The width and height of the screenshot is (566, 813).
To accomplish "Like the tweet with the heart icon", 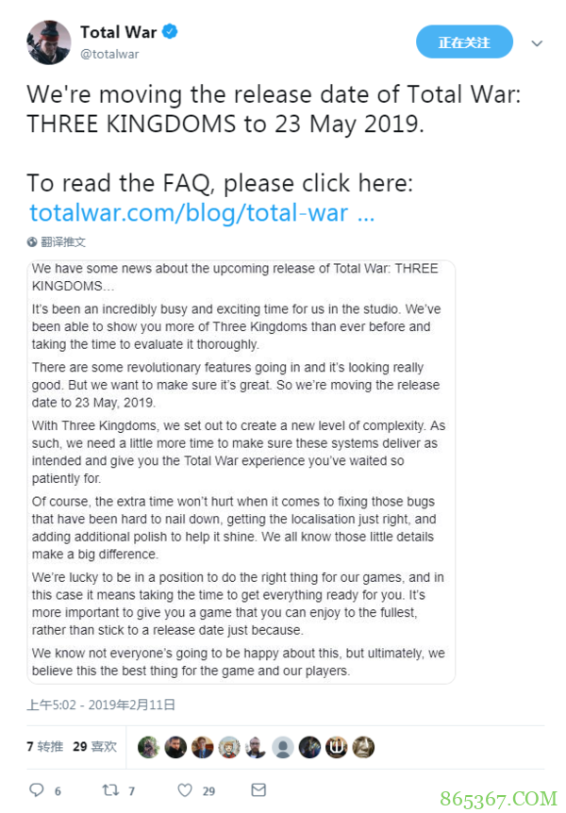I will tap(186, 789).
